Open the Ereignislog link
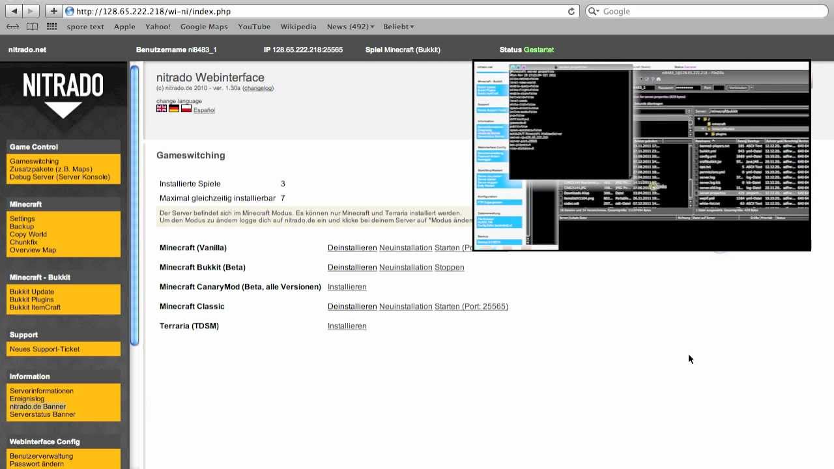 27,399
